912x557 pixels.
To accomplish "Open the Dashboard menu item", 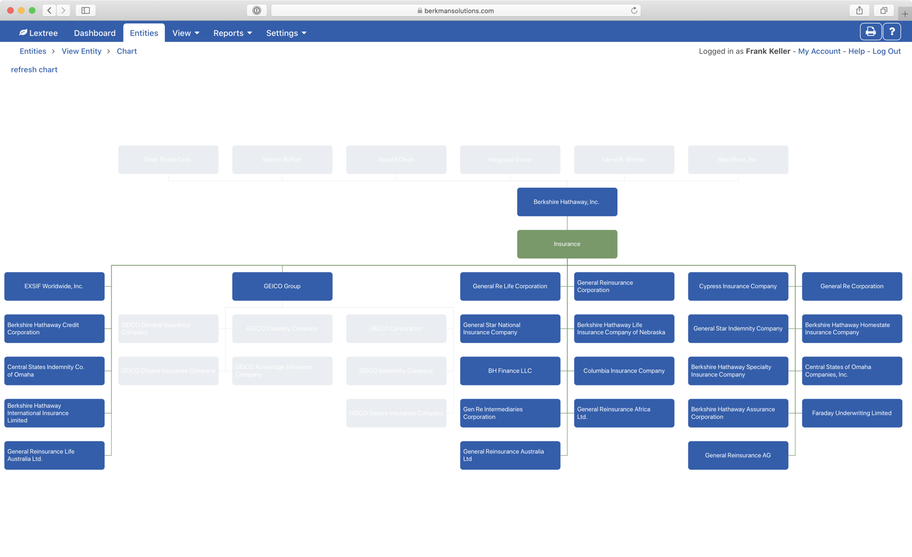I will [94, 33].
